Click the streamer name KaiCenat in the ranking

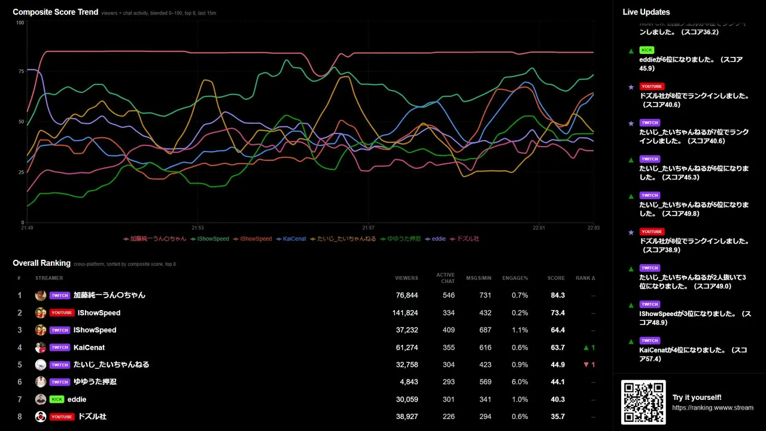tap(89, 348)
